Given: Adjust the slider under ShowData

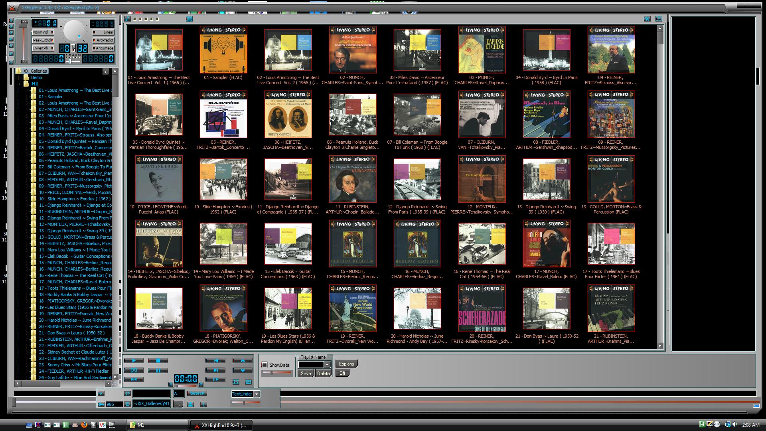Looking at the screenshot, I should [277, 373].
